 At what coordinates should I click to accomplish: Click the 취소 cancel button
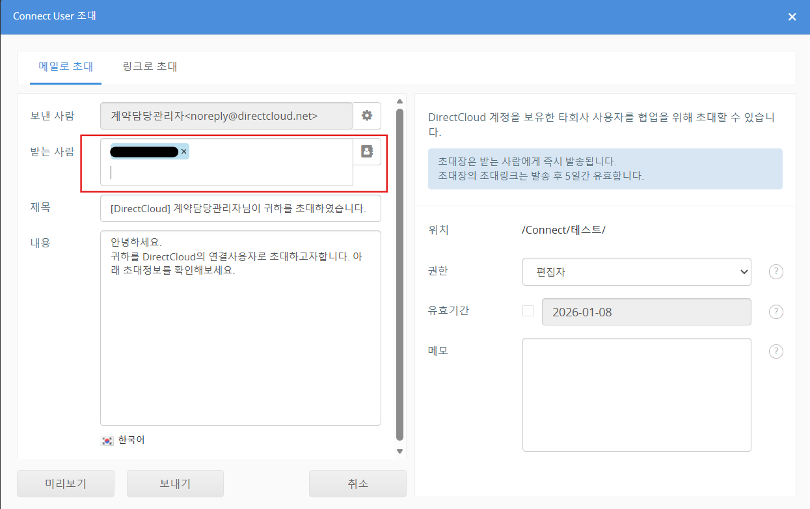pyautogui.click(x=357, y=484)
